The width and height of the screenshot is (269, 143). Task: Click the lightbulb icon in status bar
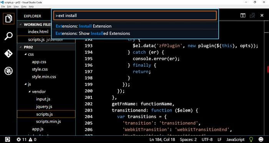click(251, 140)
